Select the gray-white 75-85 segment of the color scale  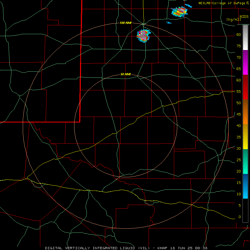coord(245,37)
